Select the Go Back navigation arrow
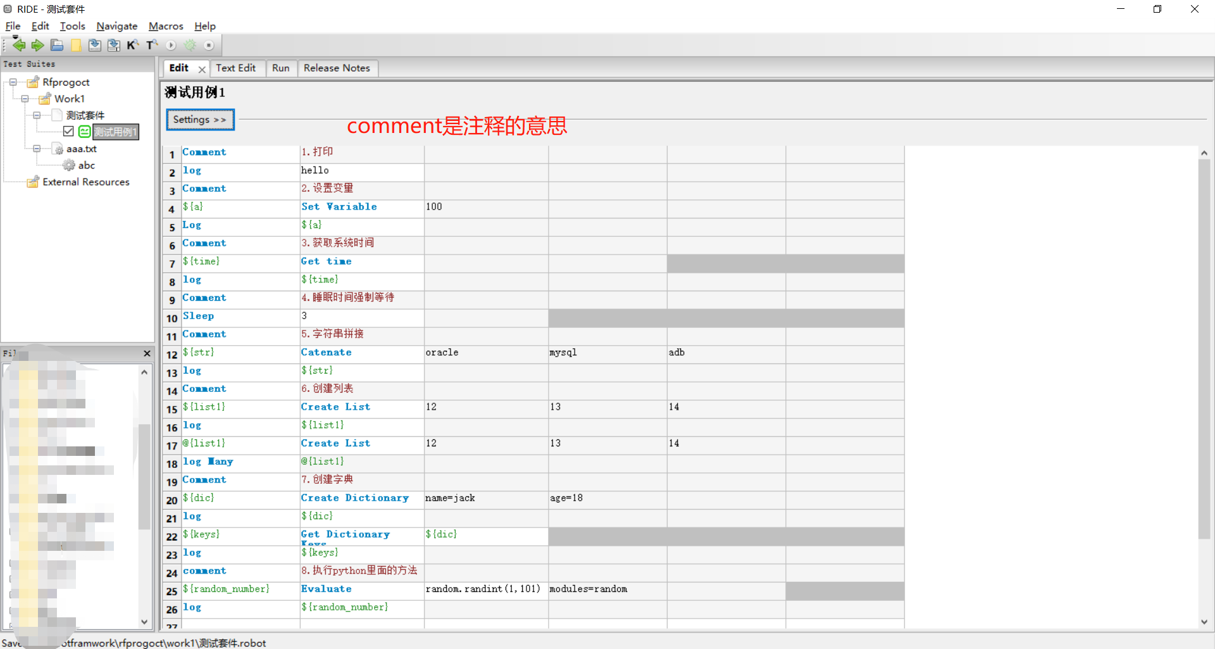1215x649 pixels. click(18, 45)
